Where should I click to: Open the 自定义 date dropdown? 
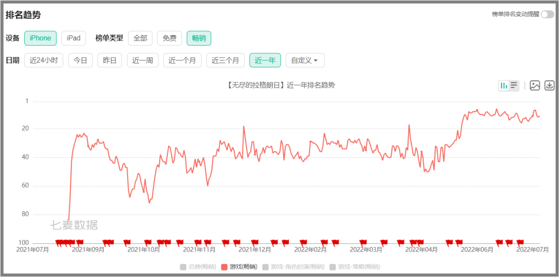click(x=305, y=60)
